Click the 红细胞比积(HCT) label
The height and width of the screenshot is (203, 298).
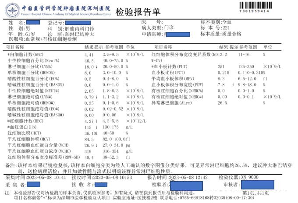[24, 133]
